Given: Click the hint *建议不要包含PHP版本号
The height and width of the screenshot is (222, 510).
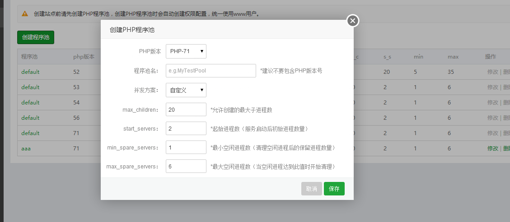Looking at the screenshot, I should (291, 71).
